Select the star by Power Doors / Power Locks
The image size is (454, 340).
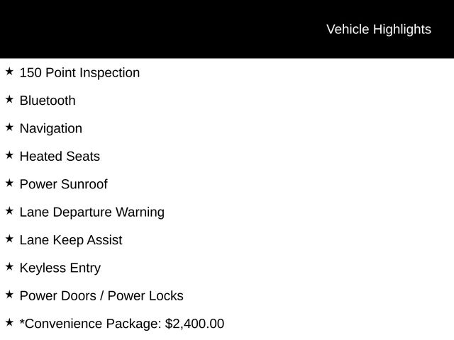click(9, 295)
